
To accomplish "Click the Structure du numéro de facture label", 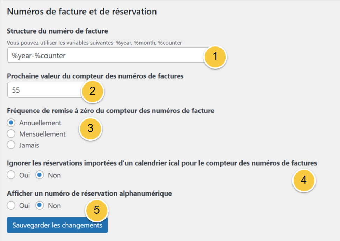I will pos(58,31).
